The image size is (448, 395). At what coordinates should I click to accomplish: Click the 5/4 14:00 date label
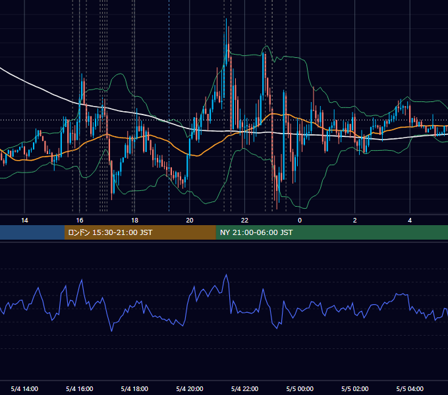(x=24, y=388)
